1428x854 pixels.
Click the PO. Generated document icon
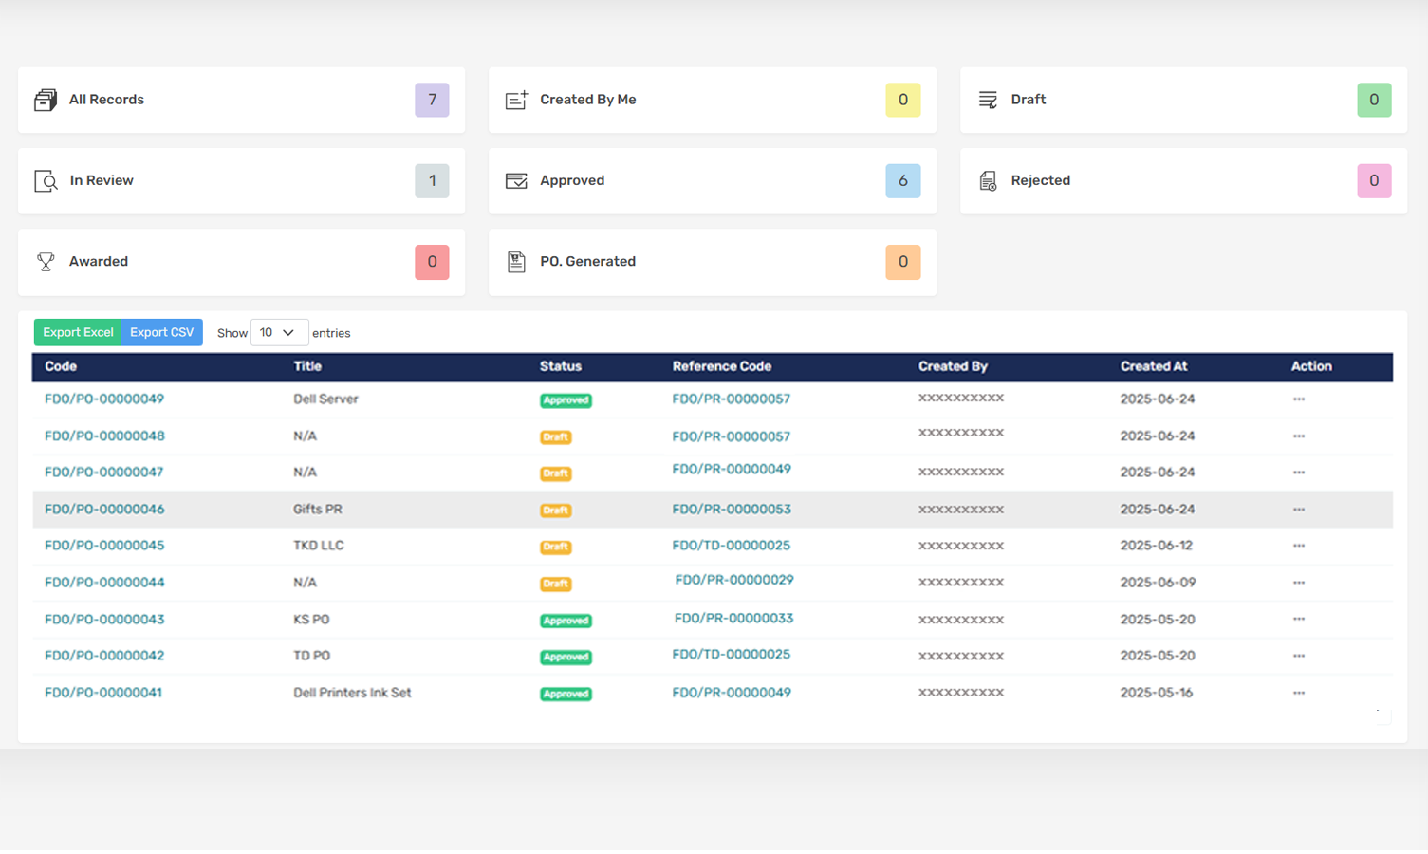[x=516, y=262]
